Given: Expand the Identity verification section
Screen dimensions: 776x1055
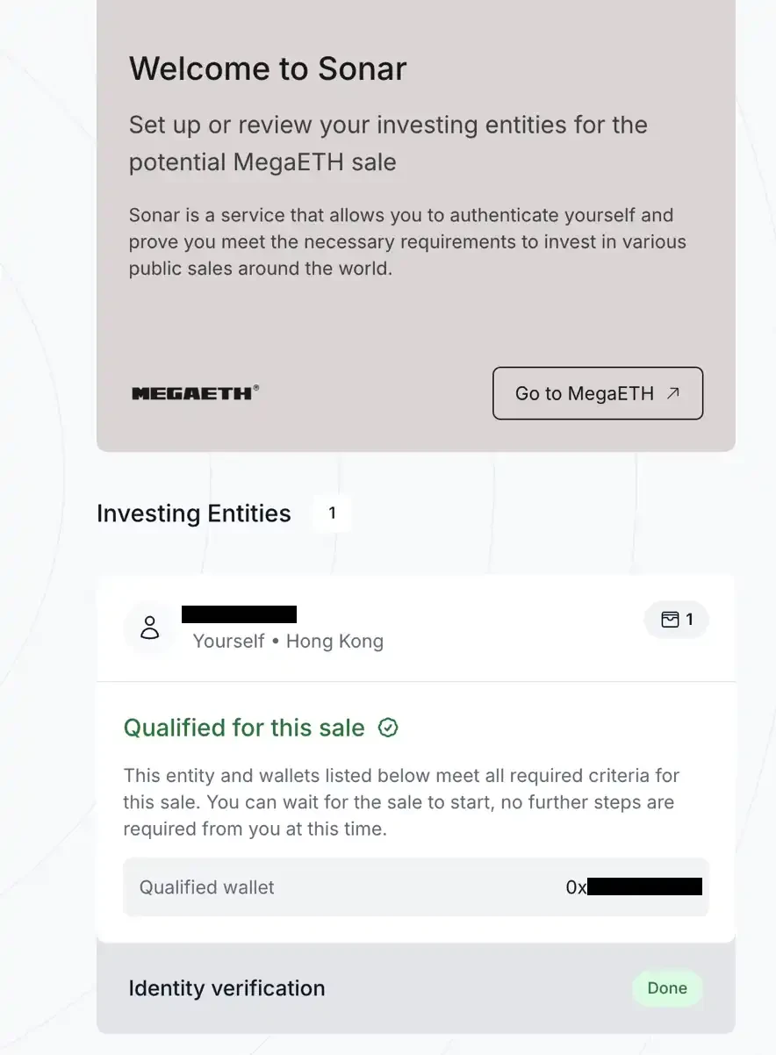Looking at the screenshot, I should click(x=226, y=988).
